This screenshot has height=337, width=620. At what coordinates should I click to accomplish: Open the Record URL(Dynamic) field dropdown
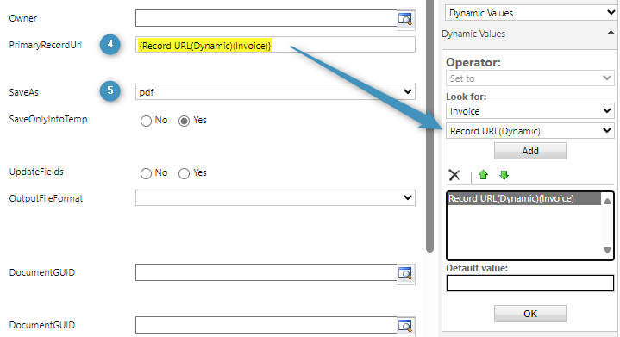[529, 131]
